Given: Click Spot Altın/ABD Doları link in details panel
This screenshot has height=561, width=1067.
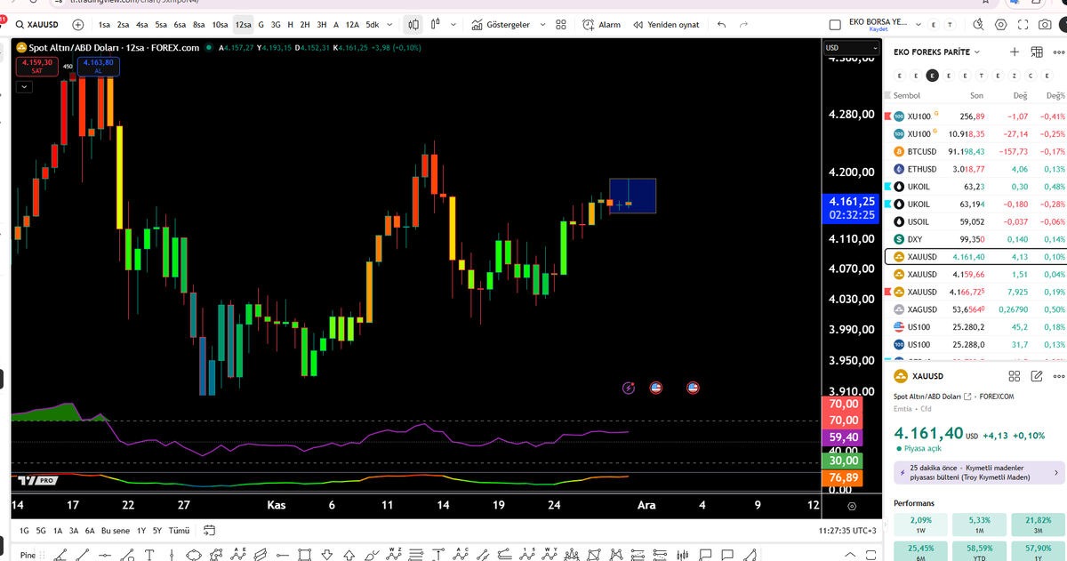Looking at the screenshot, I should click(x=934, y=397).
